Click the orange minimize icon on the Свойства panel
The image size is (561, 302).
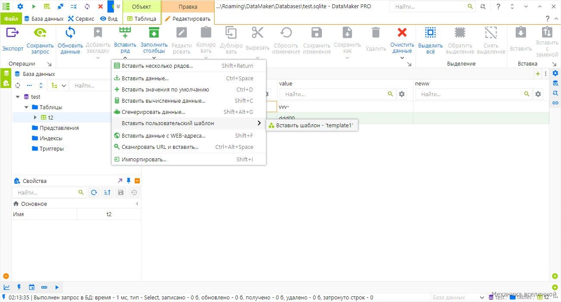pos(137,181)
